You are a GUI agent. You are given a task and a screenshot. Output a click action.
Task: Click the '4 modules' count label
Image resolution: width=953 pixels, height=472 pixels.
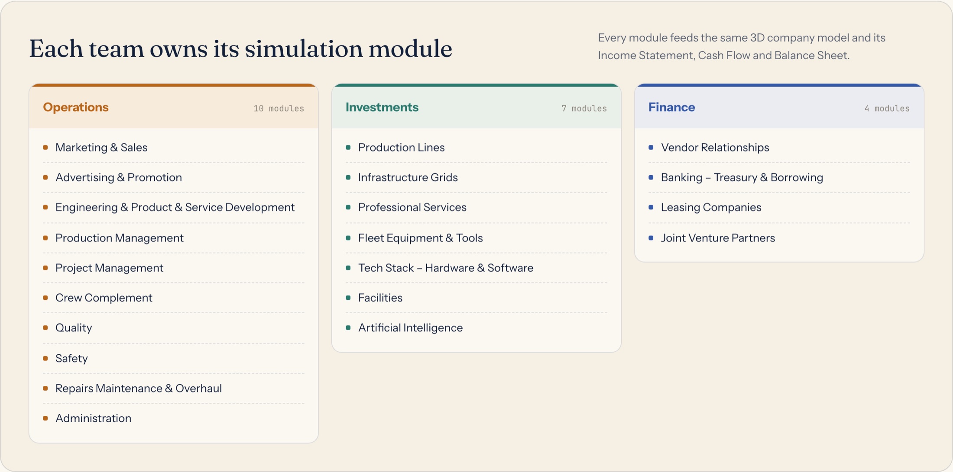tap(887, 108)
